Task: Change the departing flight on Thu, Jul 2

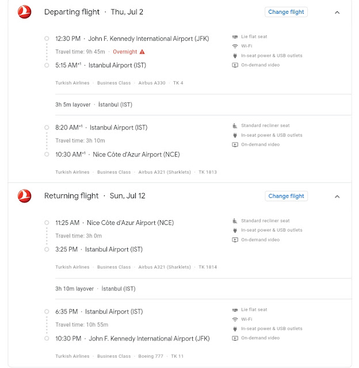Action: coord(286,12)
